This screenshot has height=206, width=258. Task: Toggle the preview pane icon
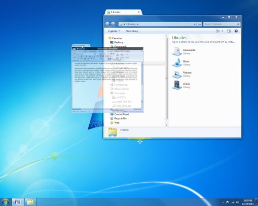(x=229, y=31)
